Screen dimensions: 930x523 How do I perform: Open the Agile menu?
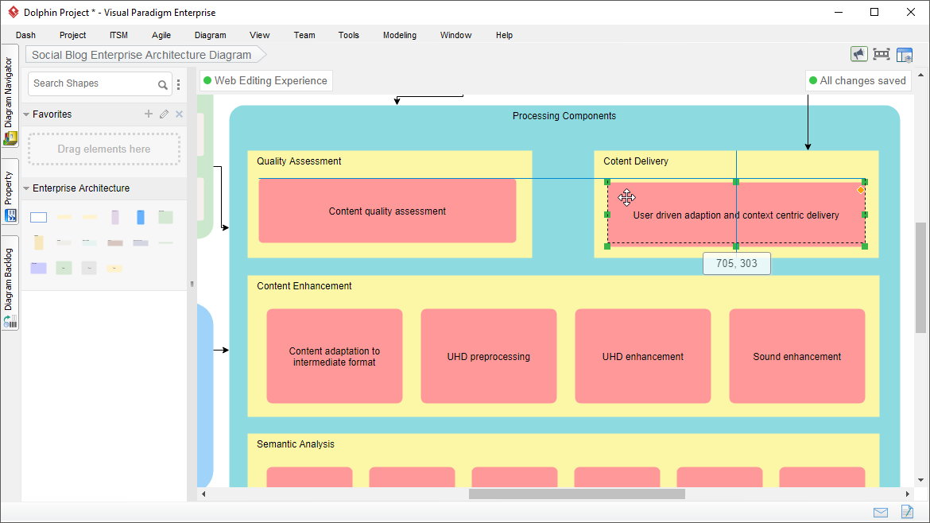tap(161, 35)
